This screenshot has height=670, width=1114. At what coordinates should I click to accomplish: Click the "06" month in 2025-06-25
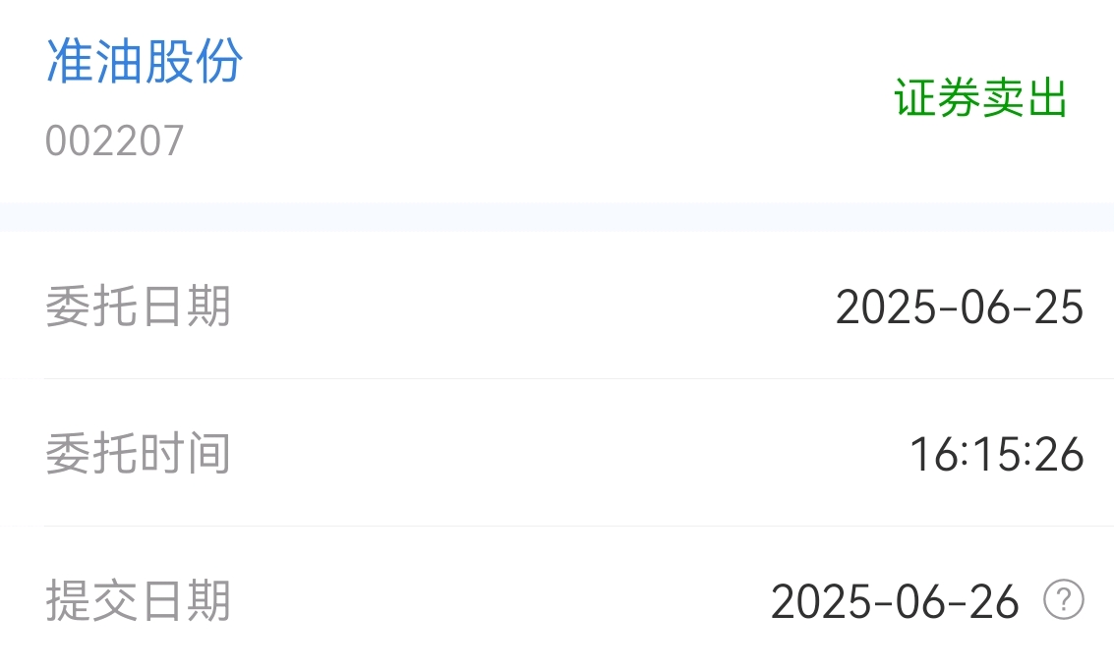pos(984,308)
